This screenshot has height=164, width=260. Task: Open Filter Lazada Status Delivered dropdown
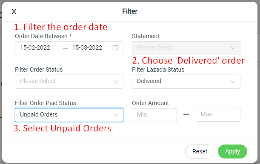186,82
